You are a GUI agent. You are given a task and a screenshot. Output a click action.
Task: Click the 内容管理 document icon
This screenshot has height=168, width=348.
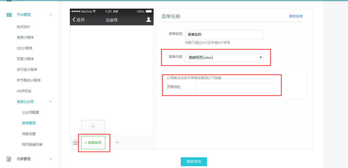point(9,159)
